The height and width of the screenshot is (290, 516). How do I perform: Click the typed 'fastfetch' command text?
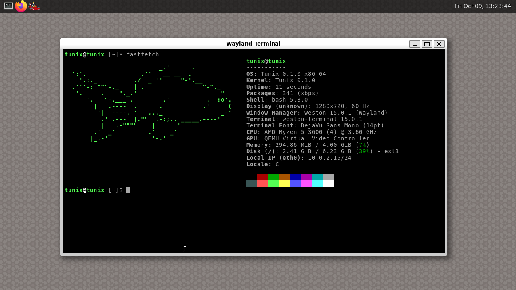143,54
